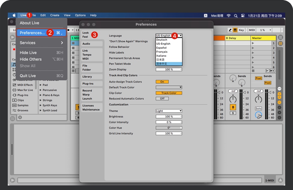Open the Theme dropdown set to Light

tap(169, 111)
